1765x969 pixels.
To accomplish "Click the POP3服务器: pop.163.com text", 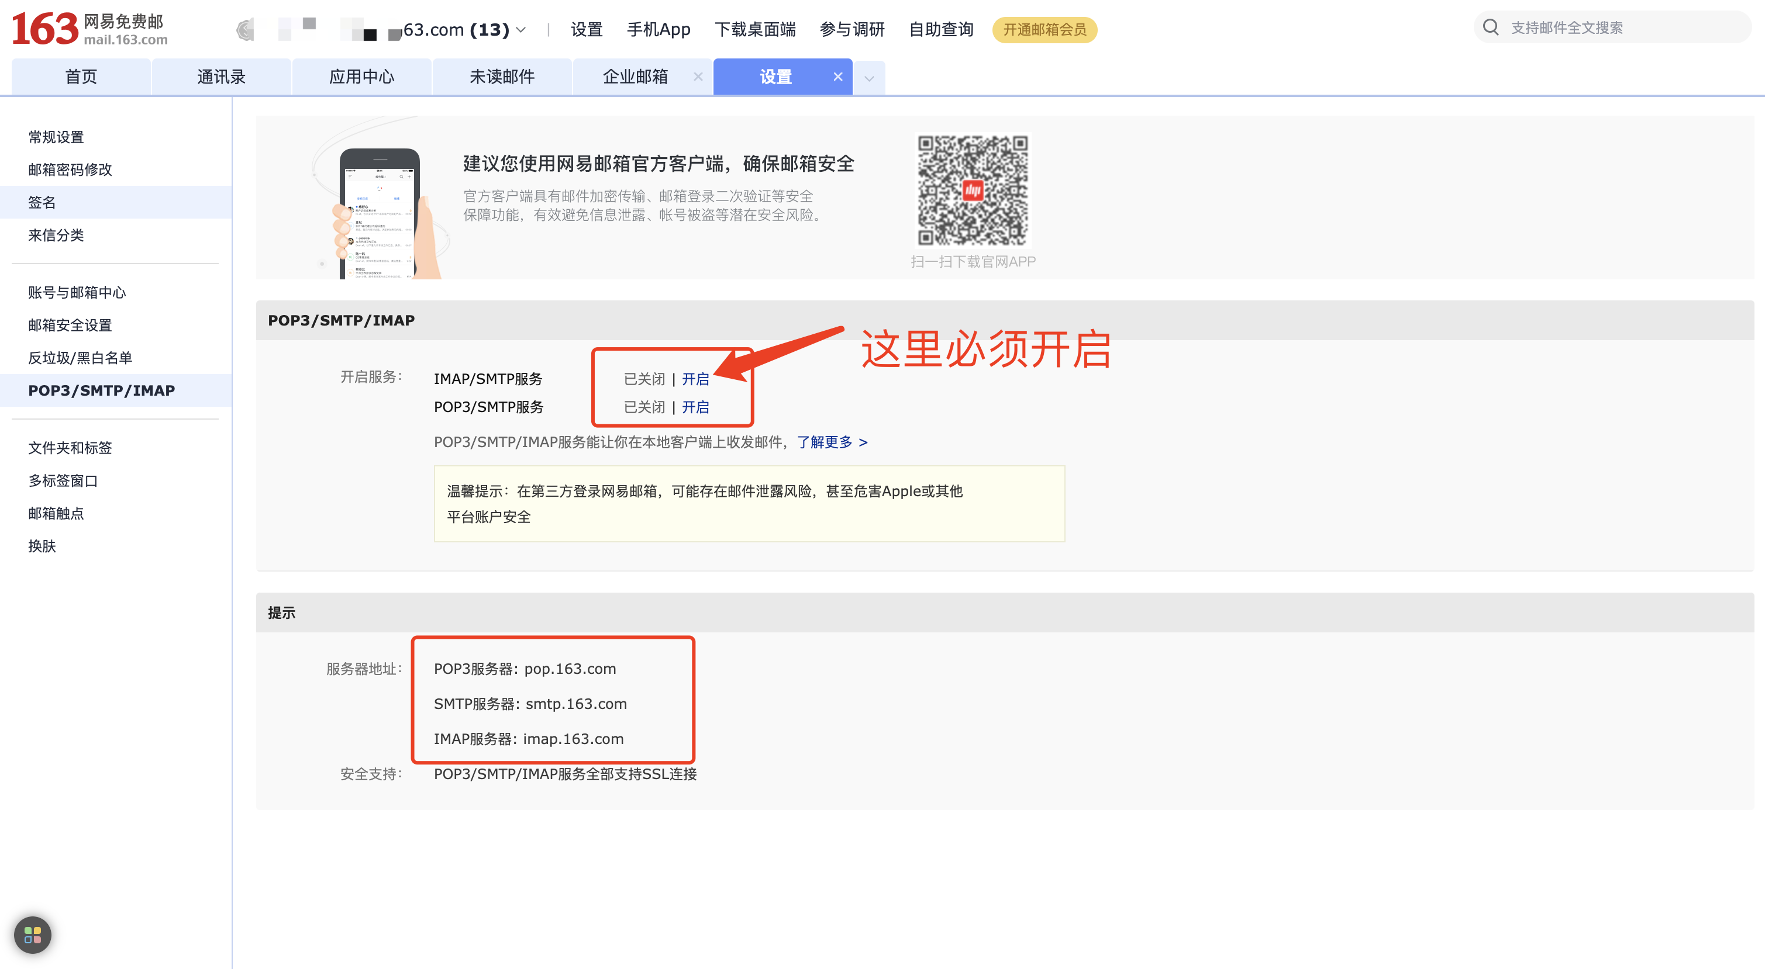I will pos(525,669).
